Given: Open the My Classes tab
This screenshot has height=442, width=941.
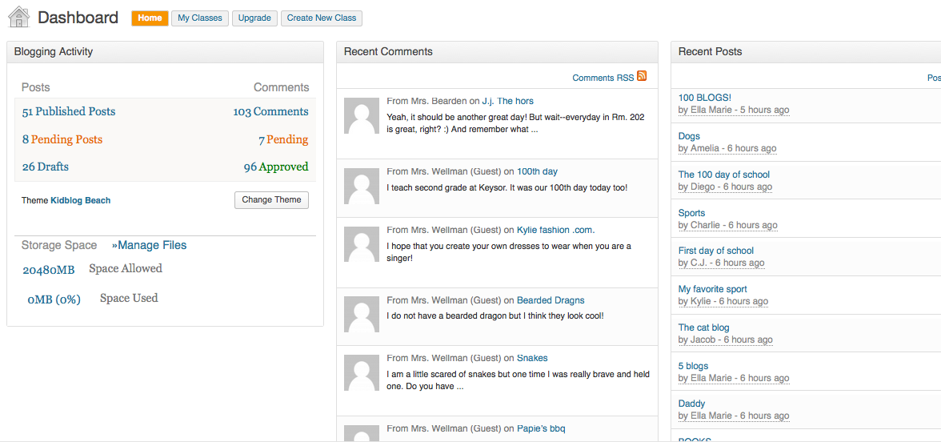Looking at the screenshot, I should (x=200, y=18).
